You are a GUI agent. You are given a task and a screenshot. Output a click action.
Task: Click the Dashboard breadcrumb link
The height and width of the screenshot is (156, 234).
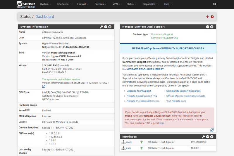[x=45, y=17]
